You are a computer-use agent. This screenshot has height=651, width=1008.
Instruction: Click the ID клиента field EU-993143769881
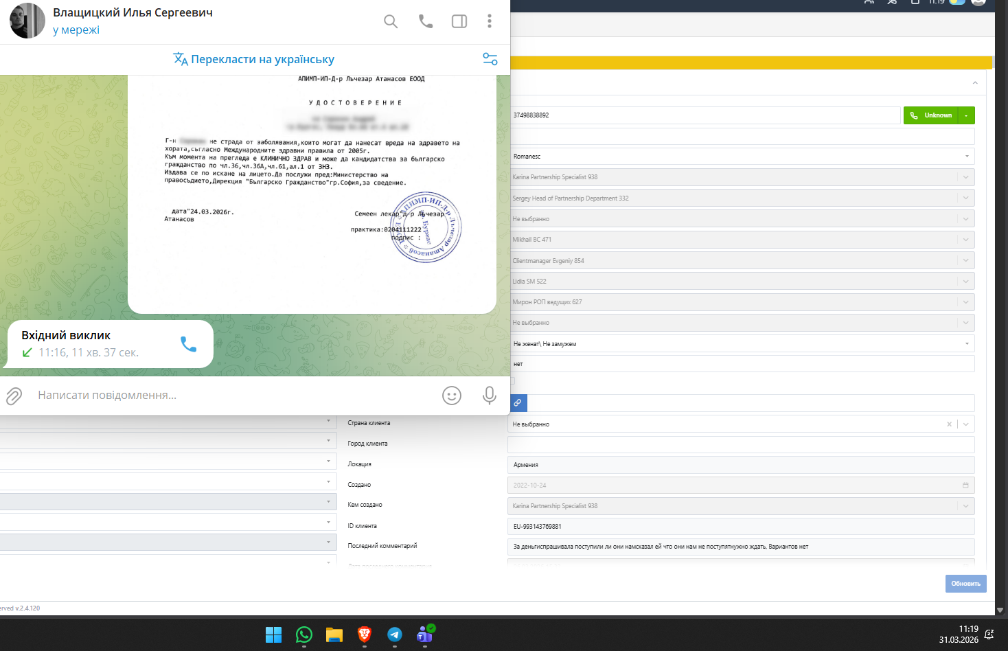coord(742,527)
